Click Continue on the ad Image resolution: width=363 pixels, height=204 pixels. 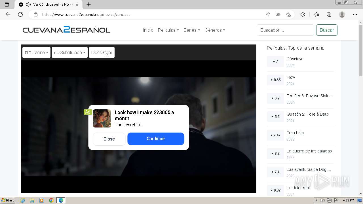(156, 139)
